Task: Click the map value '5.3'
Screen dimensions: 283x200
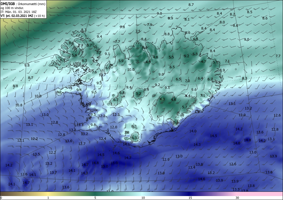Action: click(x=195, y=54)
